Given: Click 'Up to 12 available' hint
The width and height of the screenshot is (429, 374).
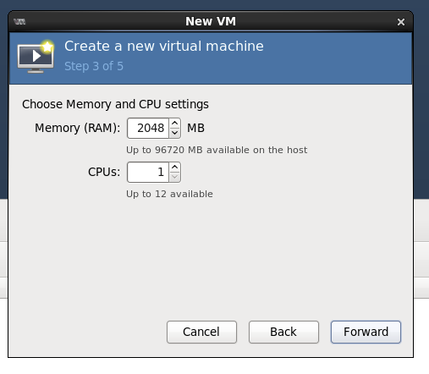Looking at the screenshot, I should 169,194.
